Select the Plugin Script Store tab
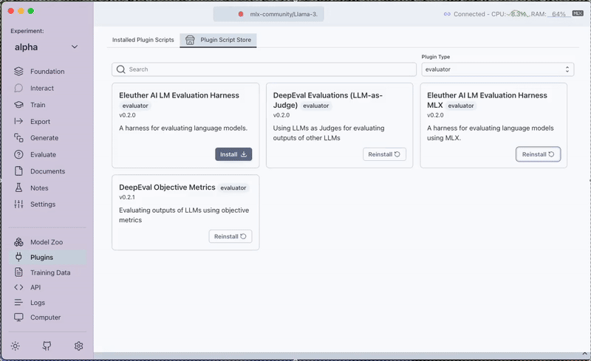The image size is (591, 361). click(x=219, y=40)
